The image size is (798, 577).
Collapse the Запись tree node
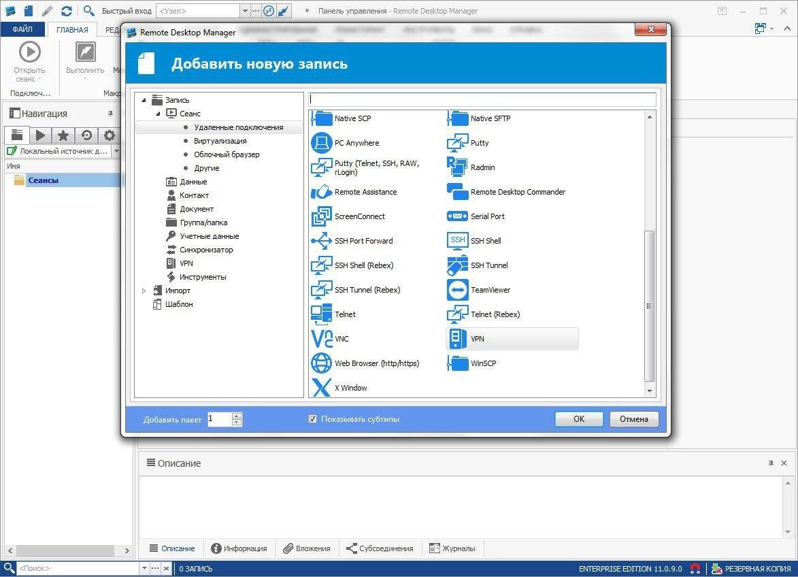click(144, 100)
